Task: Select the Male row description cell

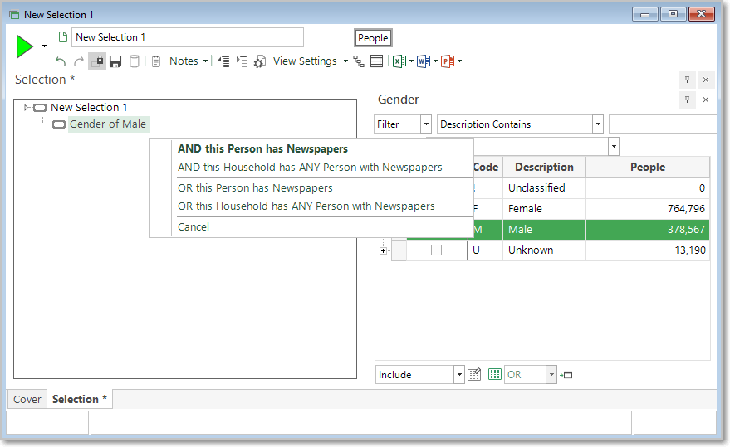Action: 544,230
